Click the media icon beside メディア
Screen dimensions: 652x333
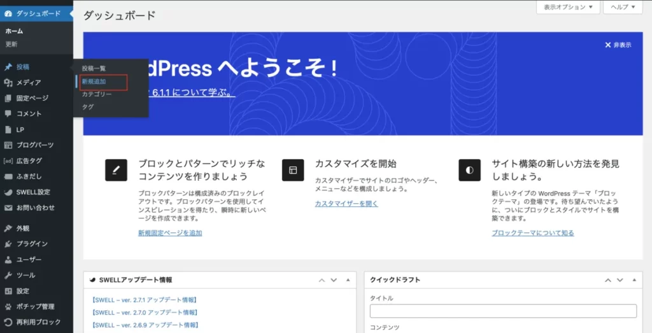tap(8, 83)
